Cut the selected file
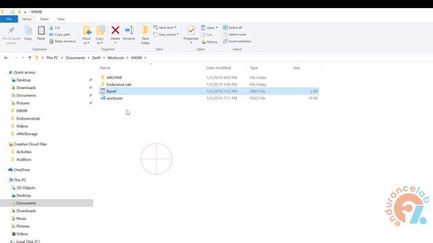 (x=55, y=28)
